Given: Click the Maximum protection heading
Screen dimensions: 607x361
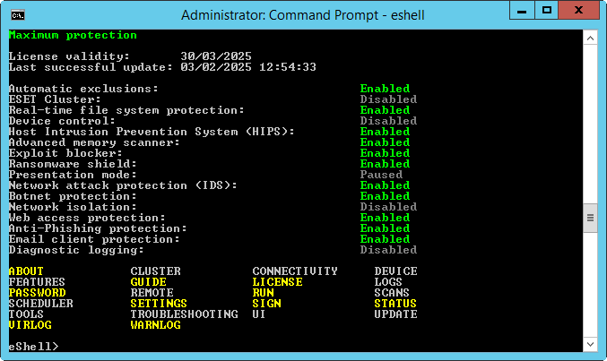Looking at the screenshot, I should tap(73, 35).
